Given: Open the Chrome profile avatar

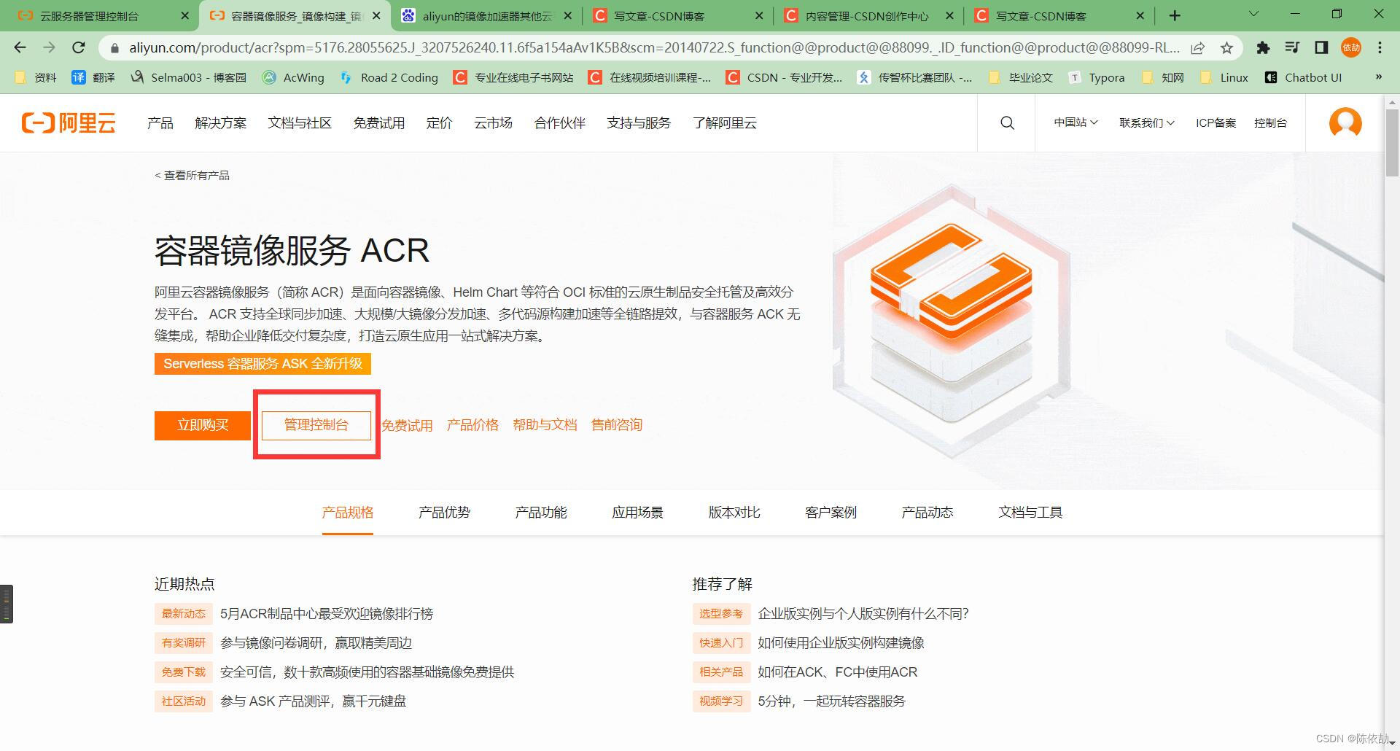Looking at the screenshot, I should (x=1351, y=47).
